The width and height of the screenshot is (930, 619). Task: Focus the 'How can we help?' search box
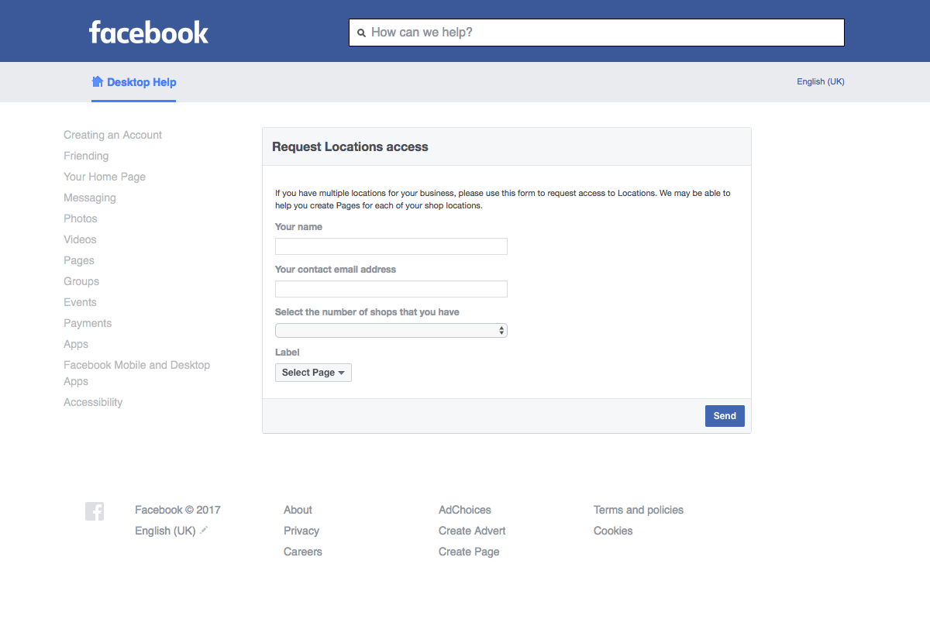point(597,33)
